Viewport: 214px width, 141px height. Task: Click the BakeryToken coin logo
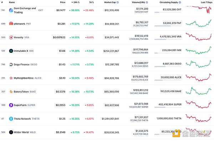(x=11, y=91)
